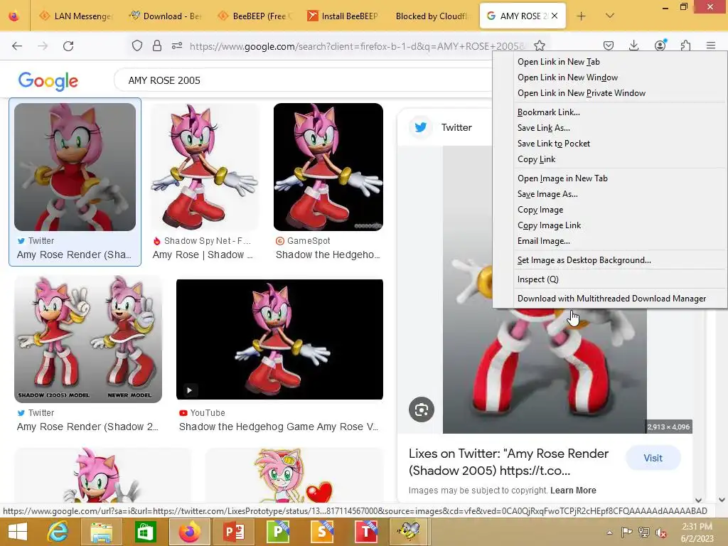Open the Windows Start button
The height and width of the screenshot is (546, 728).
pyautogui.click(x=18, y=531)
